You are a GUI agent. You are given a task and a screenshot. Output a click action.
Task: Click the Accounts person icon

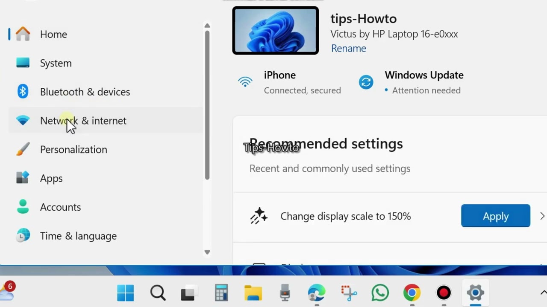(x=23, y=207)
